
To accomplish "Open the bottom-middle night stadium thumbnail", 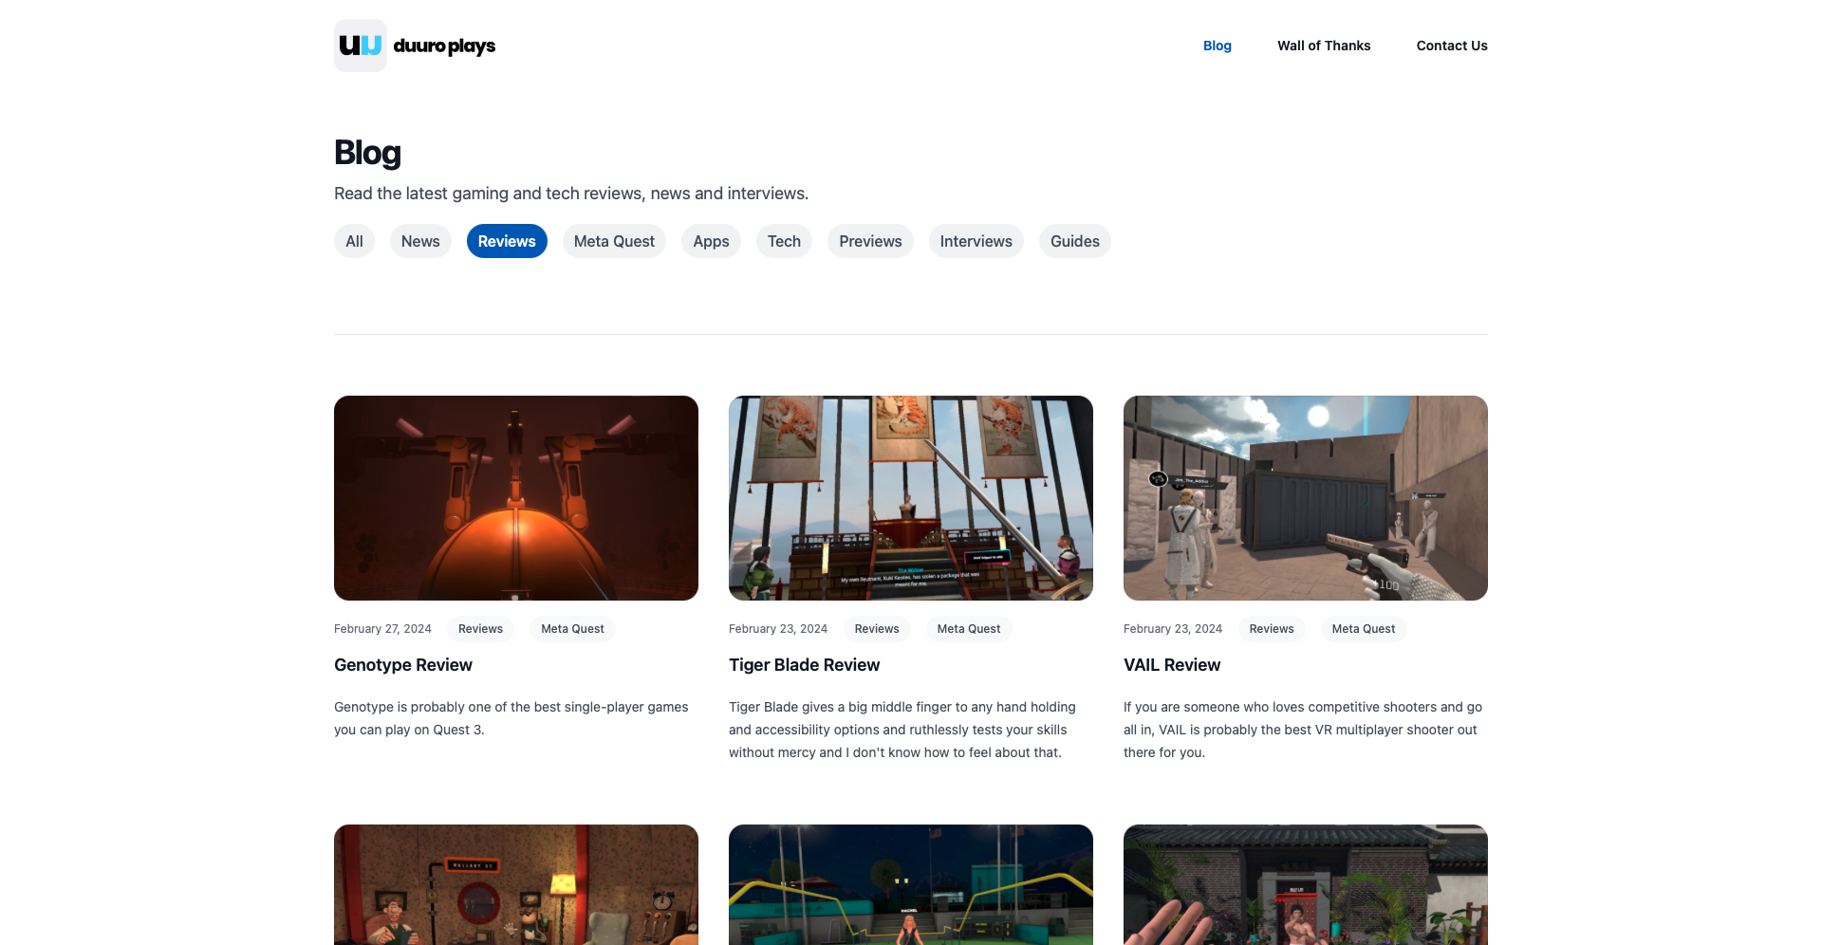I will pos(911,884).
